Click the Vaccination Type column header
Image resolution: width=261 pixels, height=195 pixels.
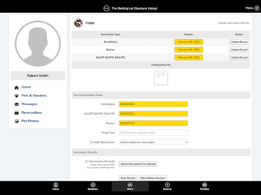(x=111, y=35)
